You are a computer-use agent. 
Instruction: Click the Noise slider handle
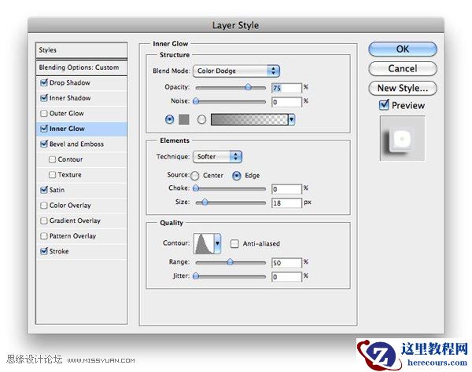click(196, 101)
